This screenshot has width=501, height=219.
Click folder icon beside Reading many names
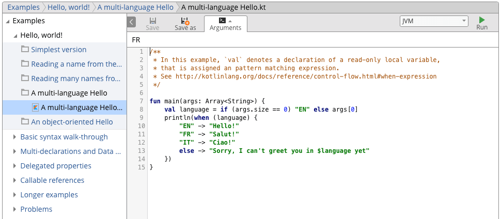(25, 78)
